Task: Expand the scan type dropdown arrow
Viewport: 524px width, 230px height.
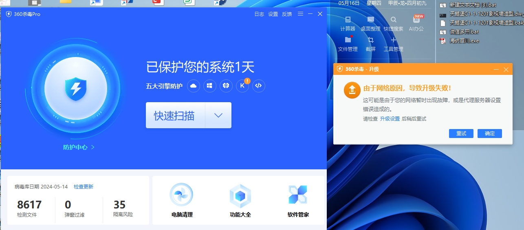Action: (218, 115)
